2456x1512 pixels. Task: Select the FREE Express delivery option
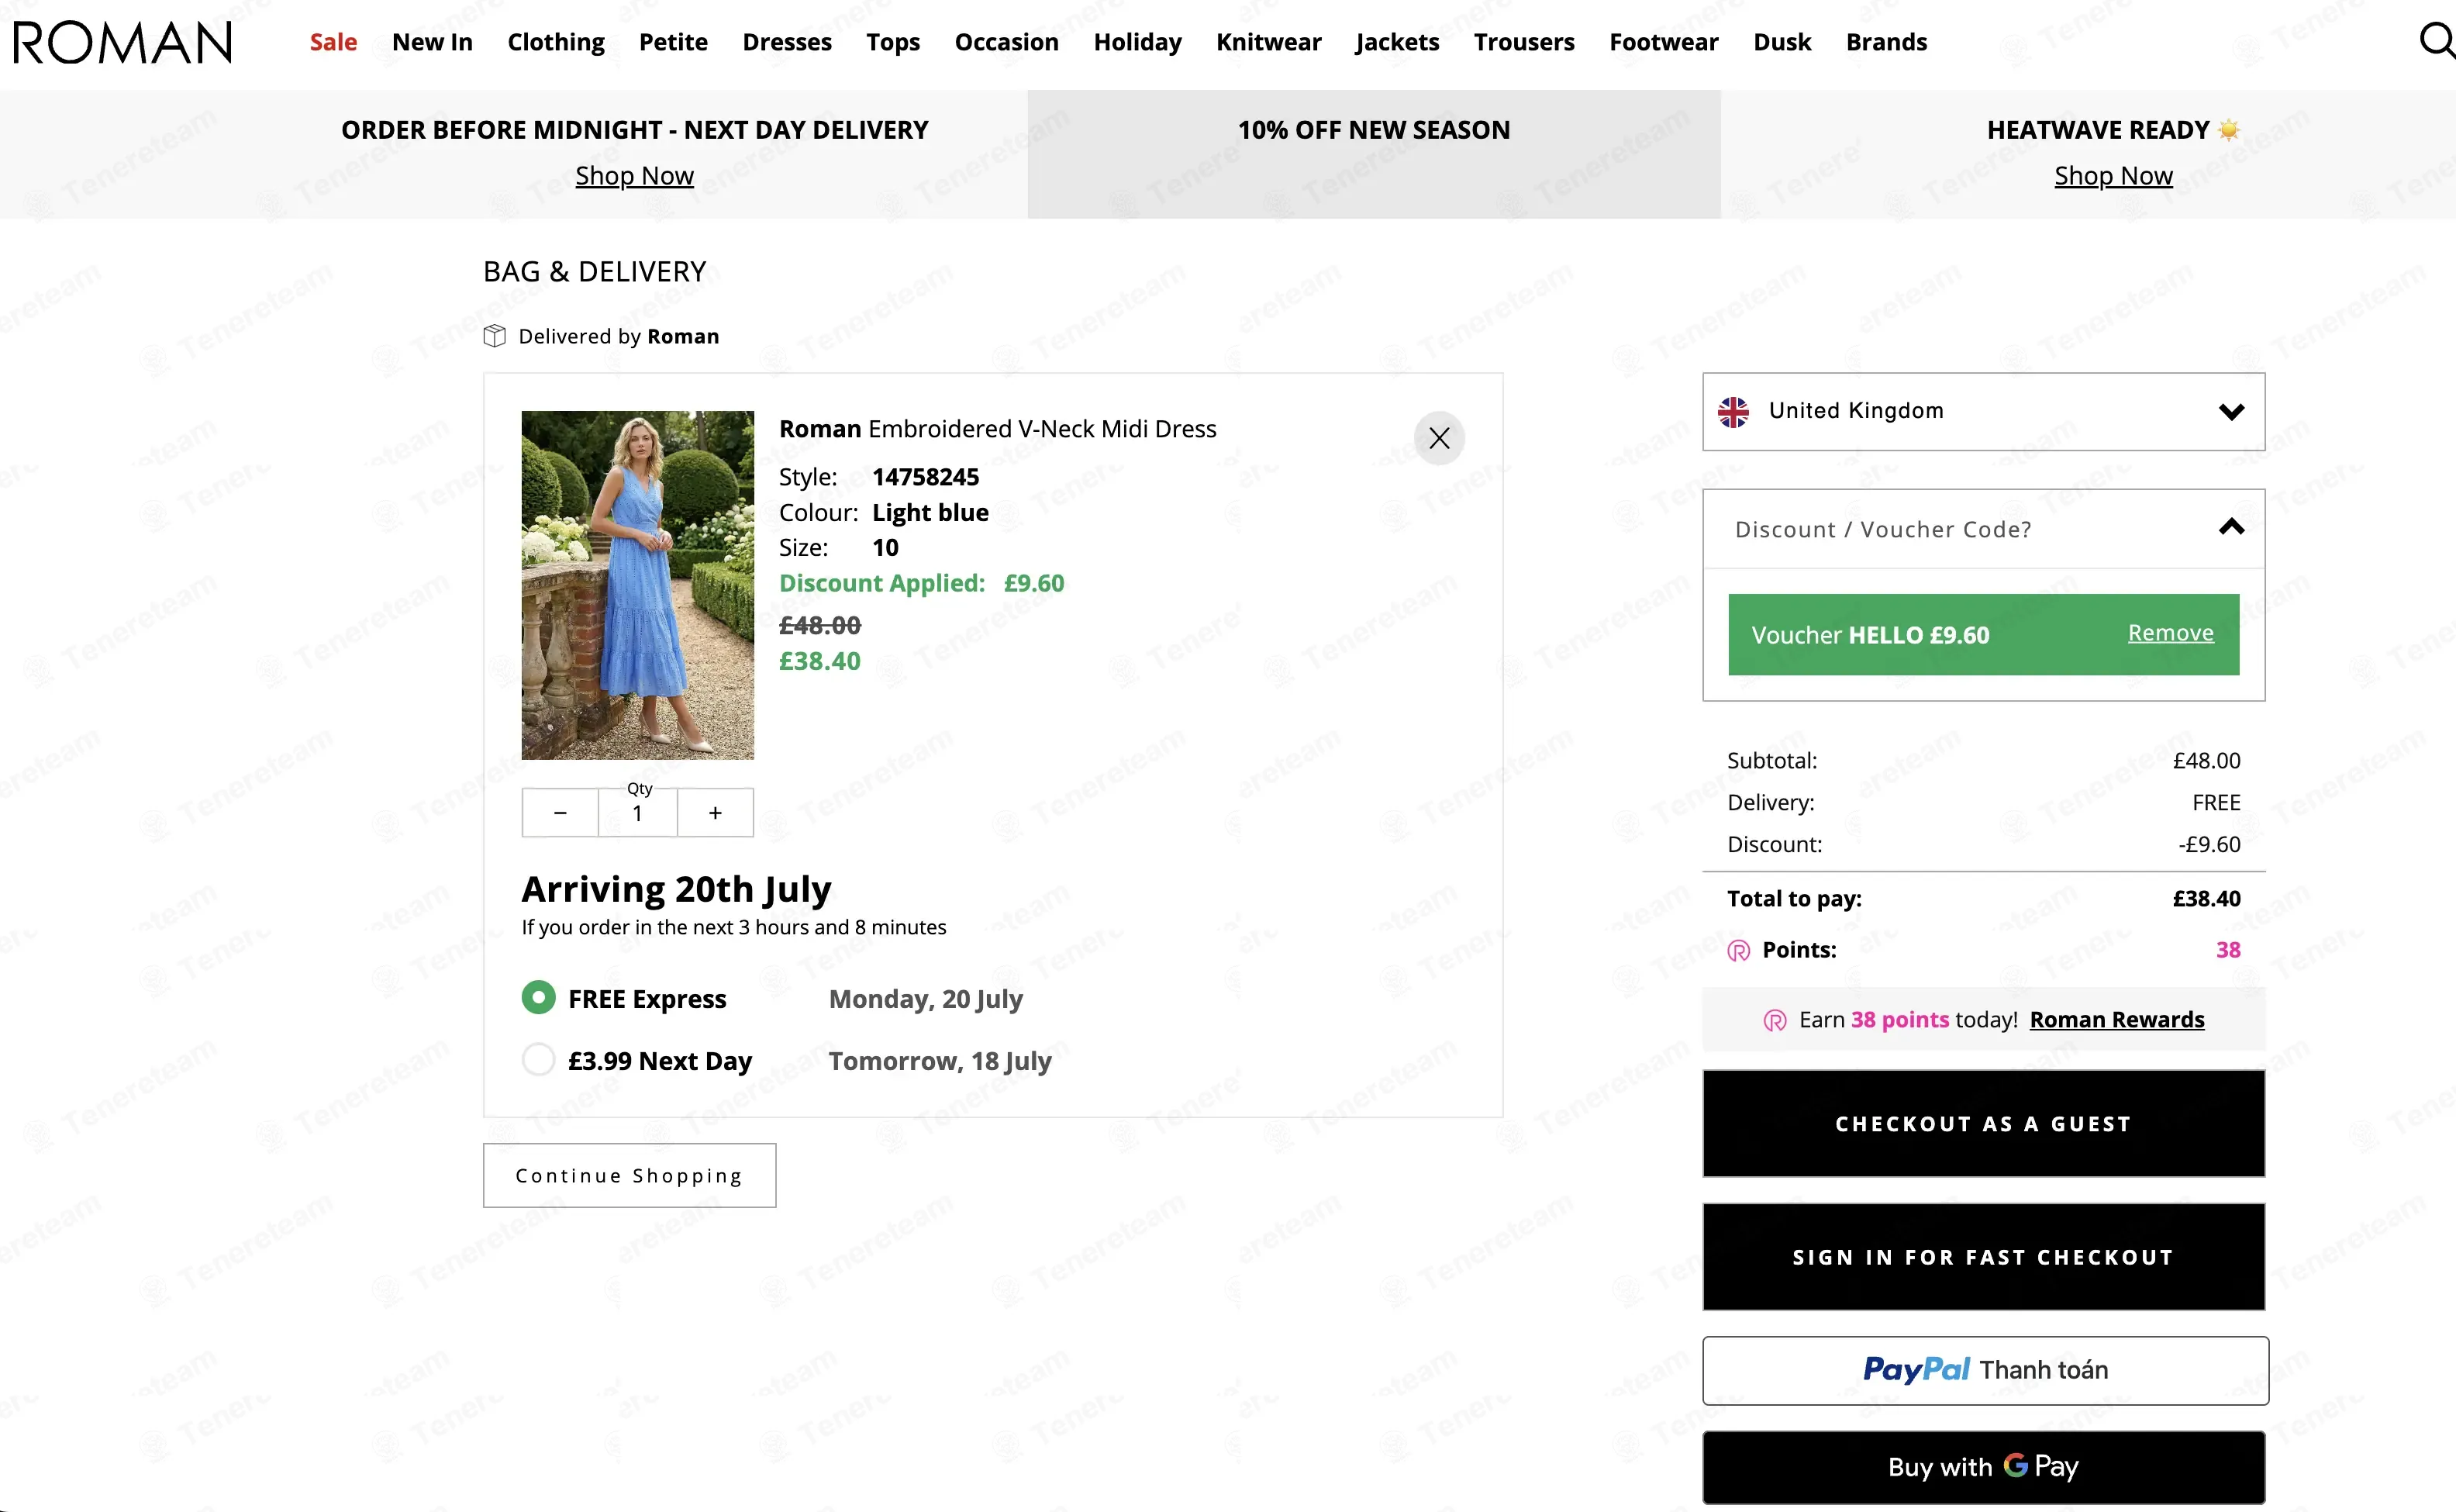click(x=538, y=998)
